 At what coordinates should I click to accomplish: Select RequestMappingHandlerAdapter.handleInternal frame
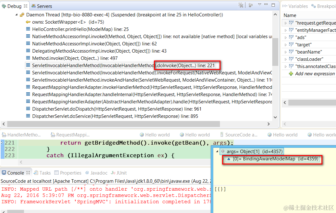point(152,95)
